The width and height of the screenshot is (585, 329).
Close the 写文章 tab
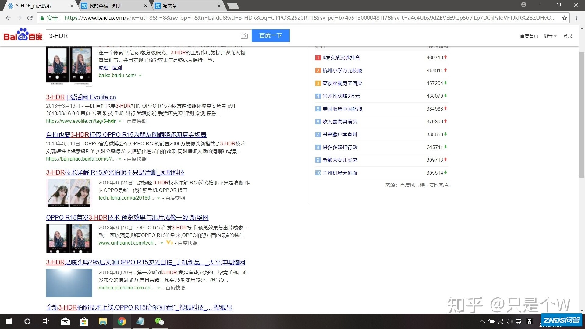click(x=219, y=6)
